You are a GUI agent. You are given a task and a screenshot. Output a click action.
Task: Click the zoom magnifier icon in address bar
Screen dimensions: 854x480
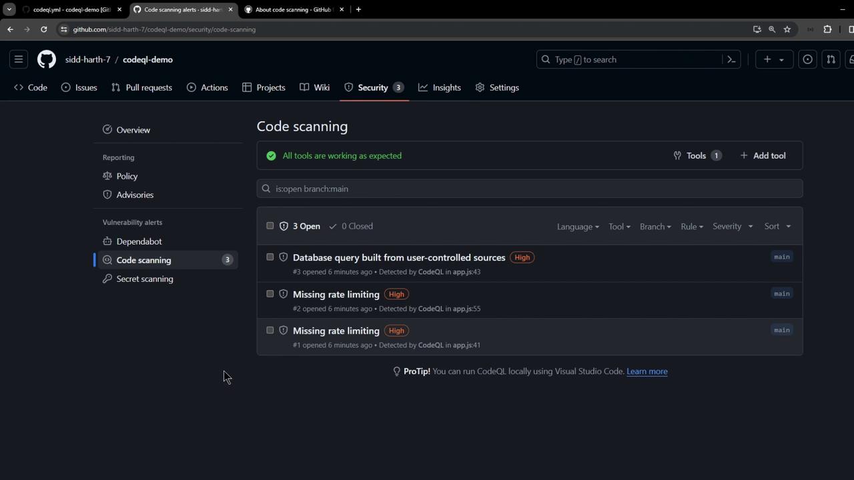pos(772,29)
